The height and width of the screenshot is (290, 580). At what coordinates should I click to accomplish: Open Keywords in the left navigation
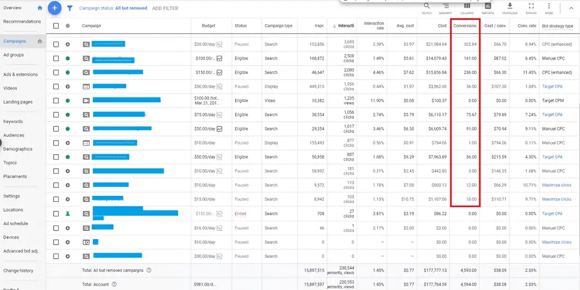click(13, 121)
